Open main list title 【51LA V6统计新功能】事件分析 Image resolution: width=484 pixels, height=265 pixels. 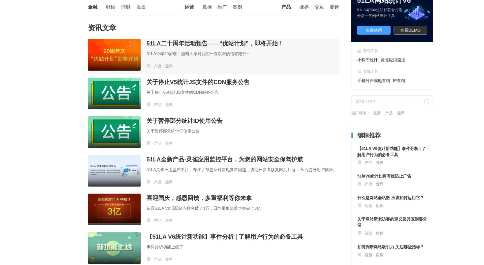click(225, 236)
